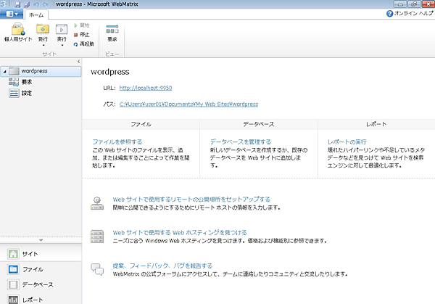Viewport: 435px width, 304px height.
Task: Open the blue application menu button
Action: coord(11,15)
